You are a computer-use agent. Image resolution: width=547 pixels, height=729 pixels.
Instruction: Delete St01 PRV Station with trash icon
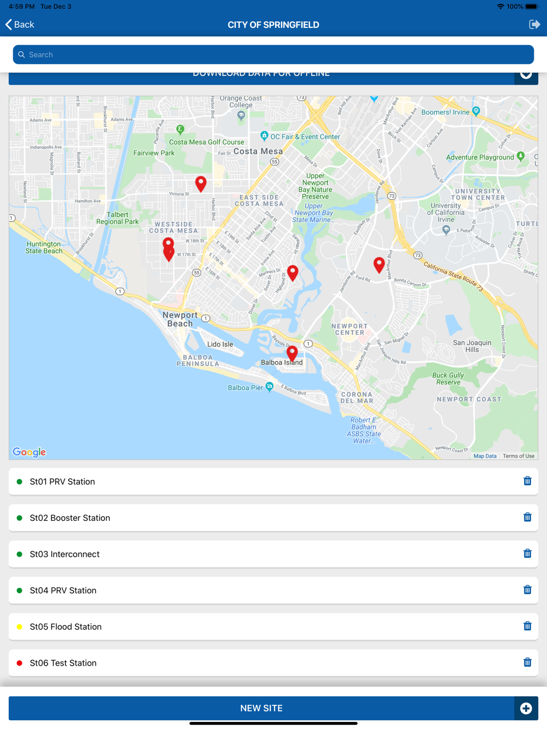[x=527, y=481]
